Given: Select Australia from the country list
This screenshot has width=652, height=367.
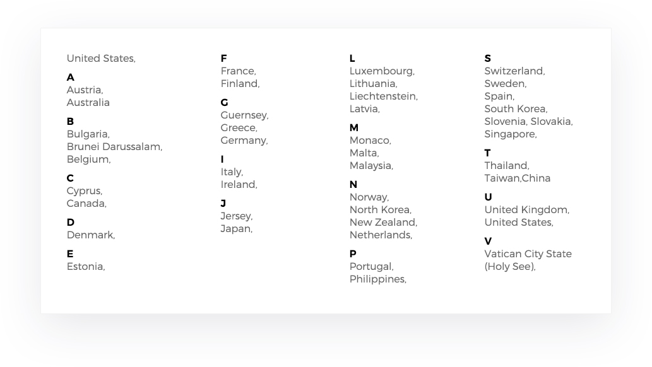Looking at the screenshot, I should pyautogui.click(x=88, y=103).
